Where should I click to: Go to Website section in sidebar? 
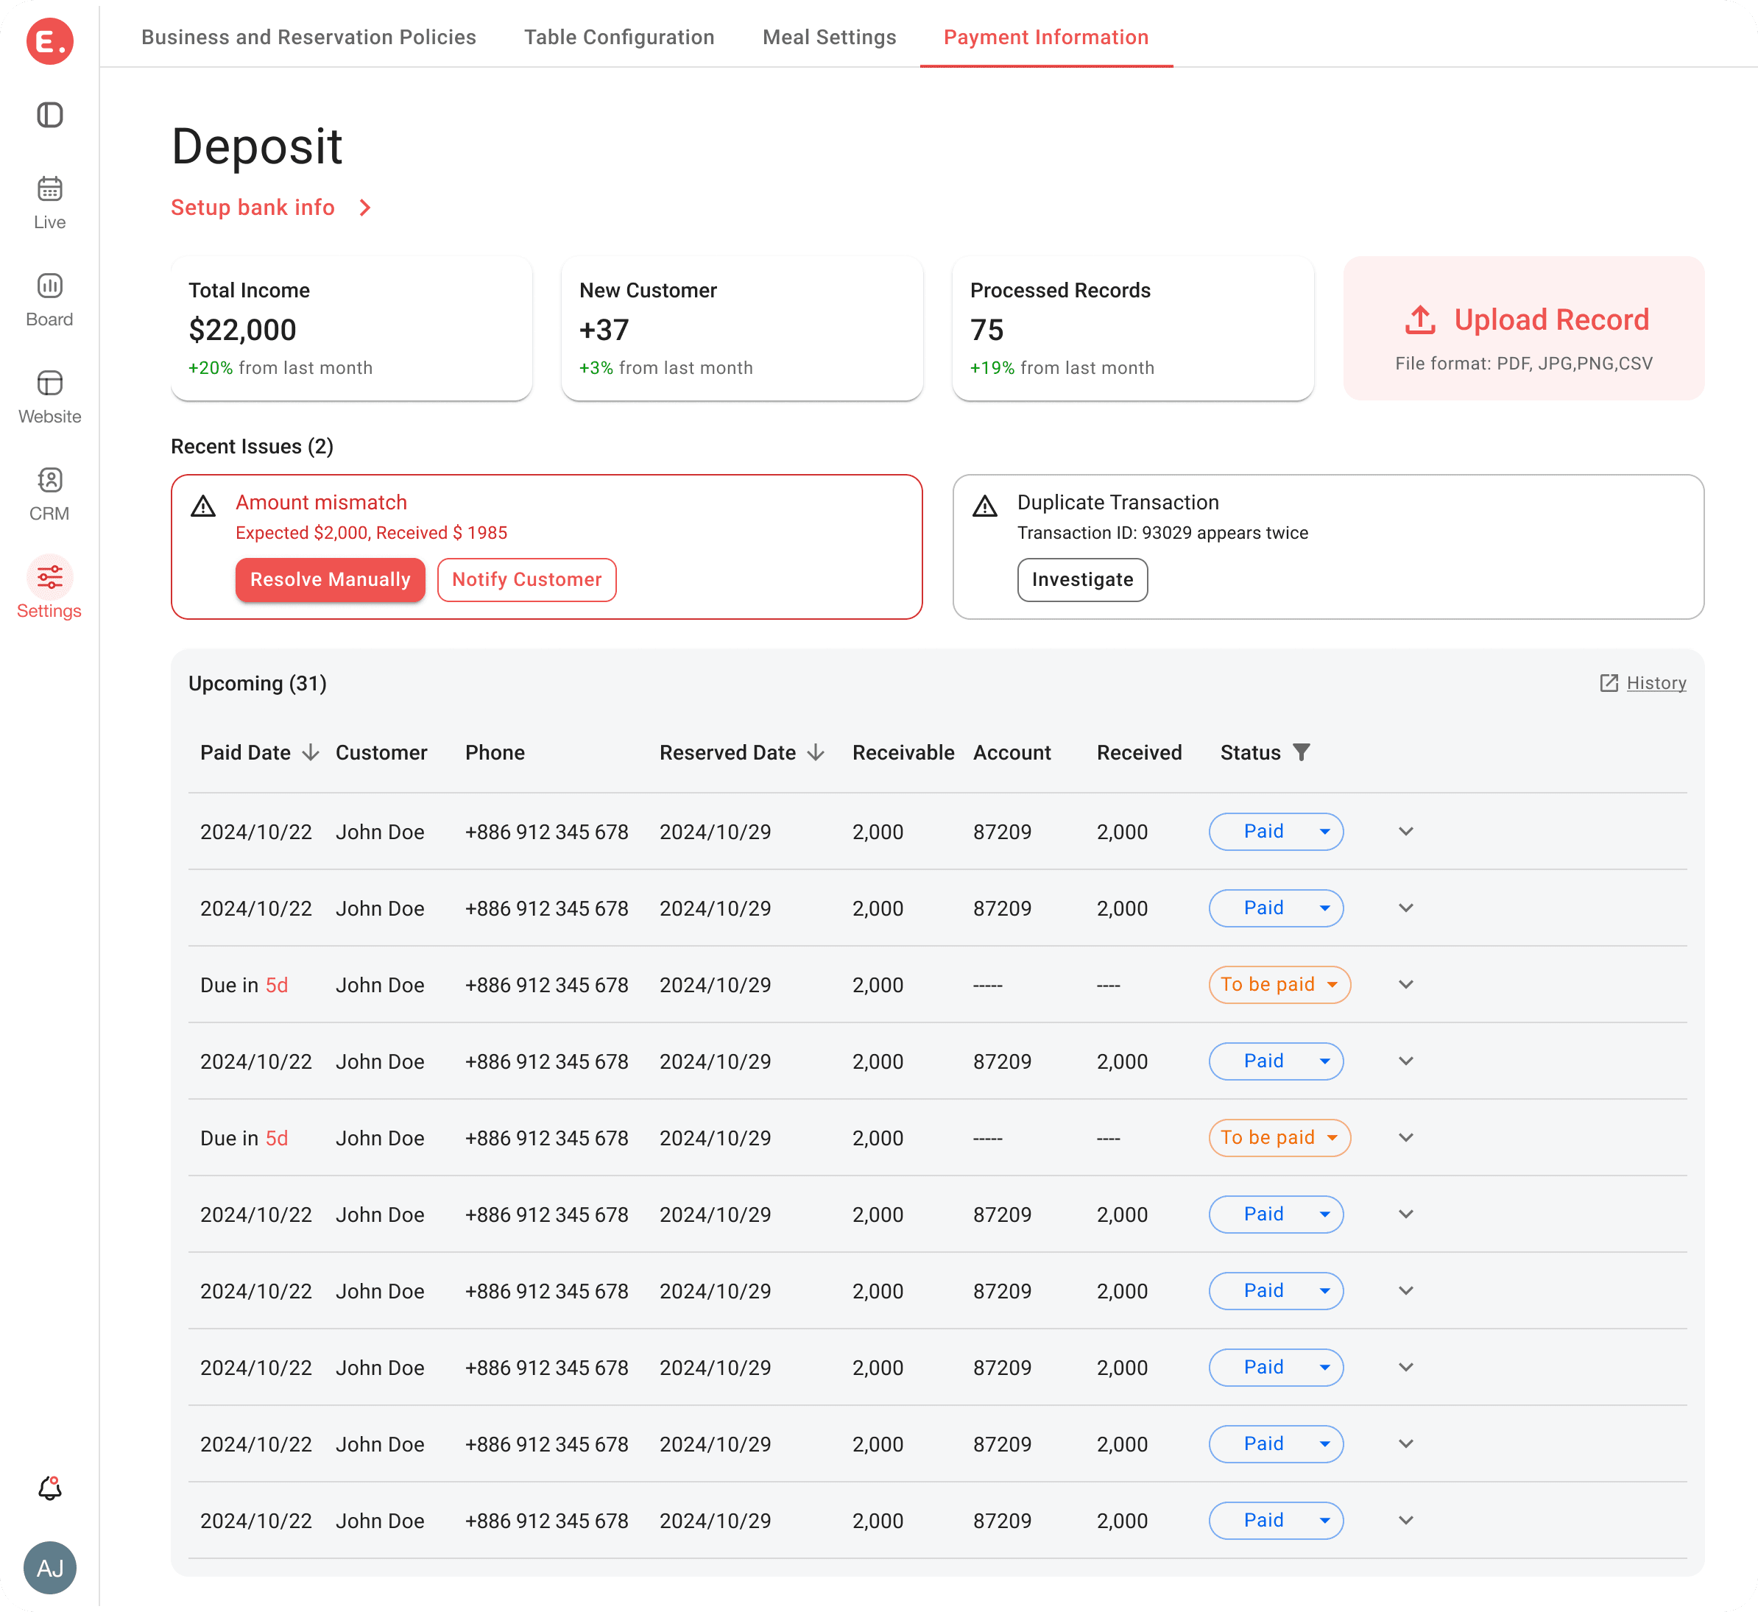click(50, 397)
